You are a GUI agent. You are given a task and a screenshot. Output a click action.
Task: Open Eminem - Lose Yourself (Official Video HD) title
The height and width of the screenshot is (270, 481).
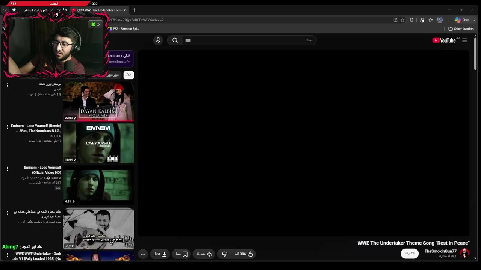(x=42, y=170)
